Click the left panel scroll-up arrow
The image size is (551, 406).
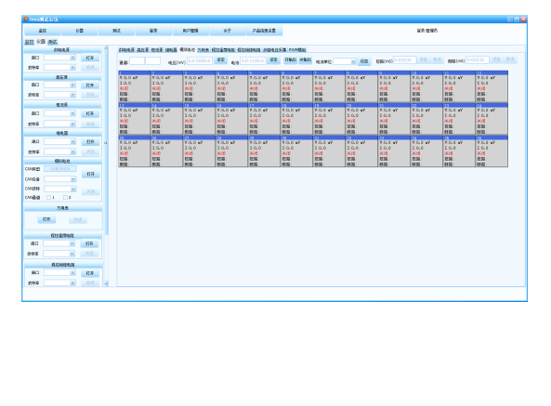pos(106,48)
